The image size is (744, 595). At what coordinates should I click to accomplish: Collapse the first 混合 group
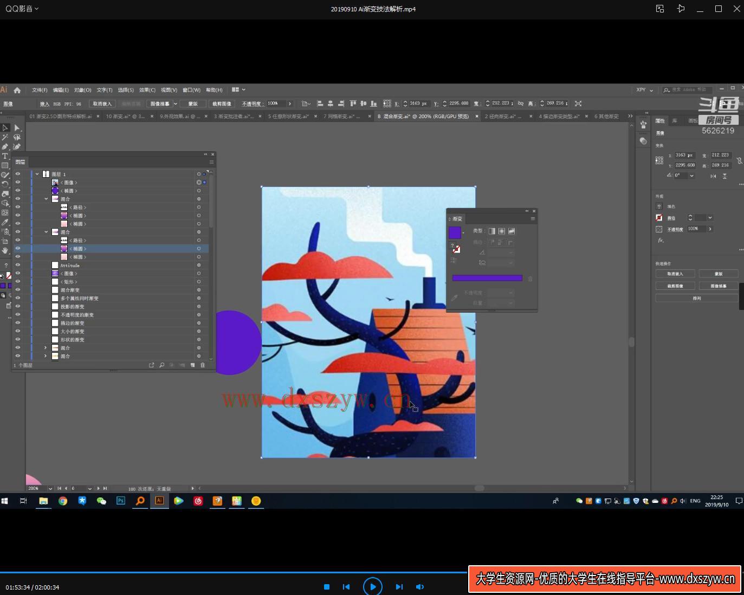pyautogui.click(x=46, y=199)
